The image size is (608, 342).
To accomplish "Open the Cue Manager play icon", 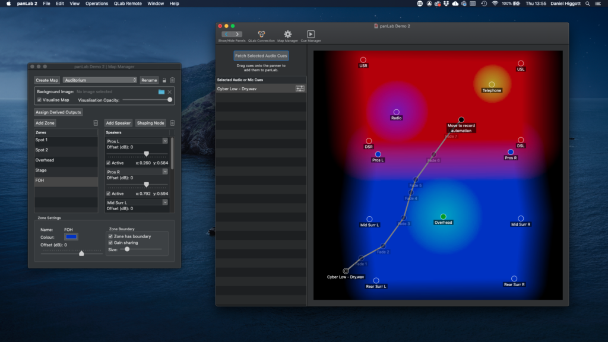I will [311, 34].
